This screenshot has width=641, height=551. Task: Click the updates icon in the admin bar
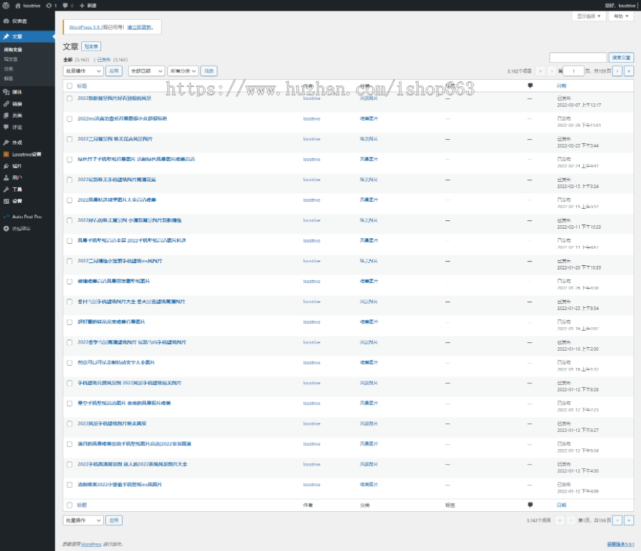point(49,6)
